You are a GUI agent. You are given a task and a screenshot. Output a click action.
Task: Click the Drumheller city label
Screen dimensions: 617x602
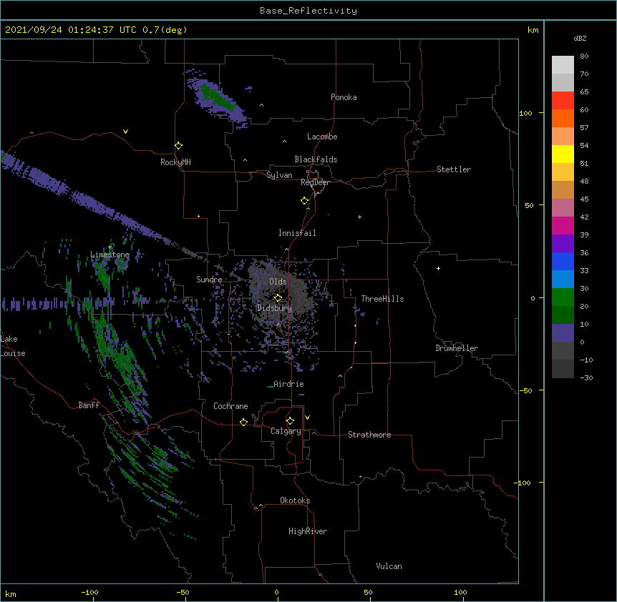click(457, 348)
